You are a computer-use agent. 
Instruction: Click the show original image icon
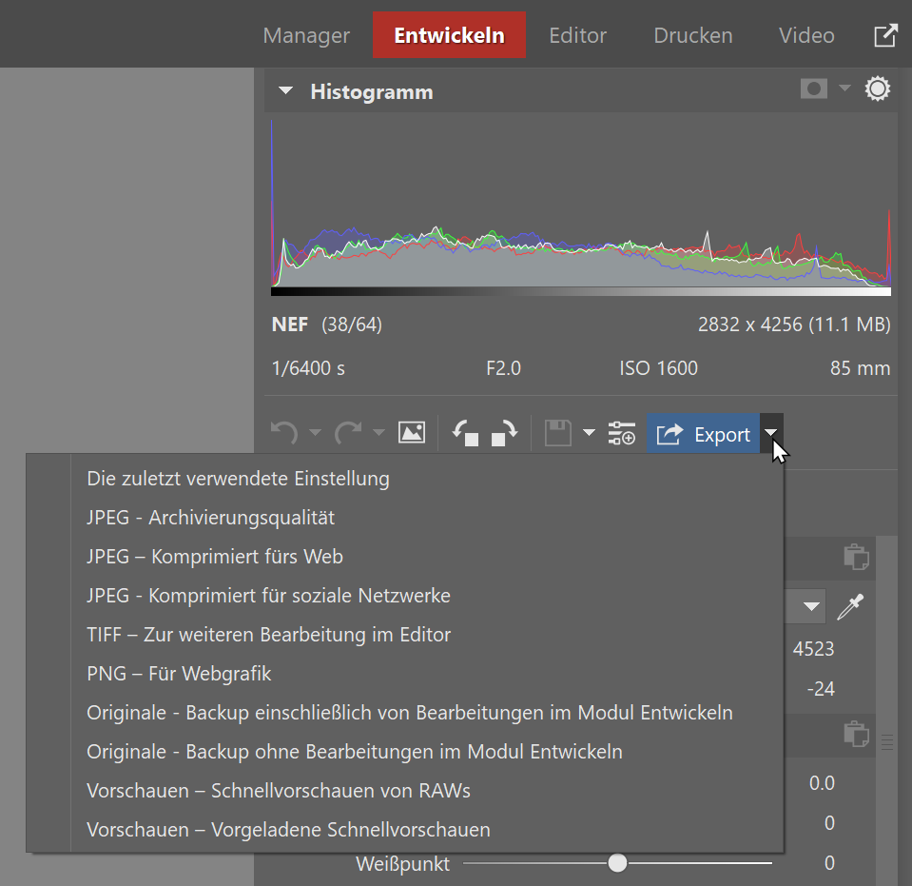pos(411,432)
